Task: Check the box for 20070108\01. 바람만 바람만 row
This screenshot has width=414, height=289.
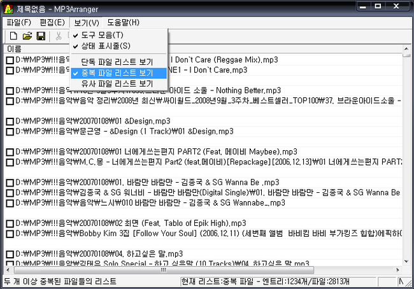Action: [10, 183]
